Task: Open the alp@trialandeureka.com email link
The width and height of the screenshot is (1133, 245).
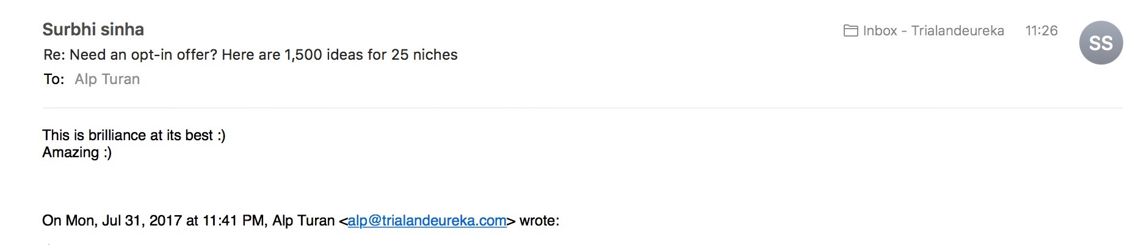Action: [x=427, y=221]
